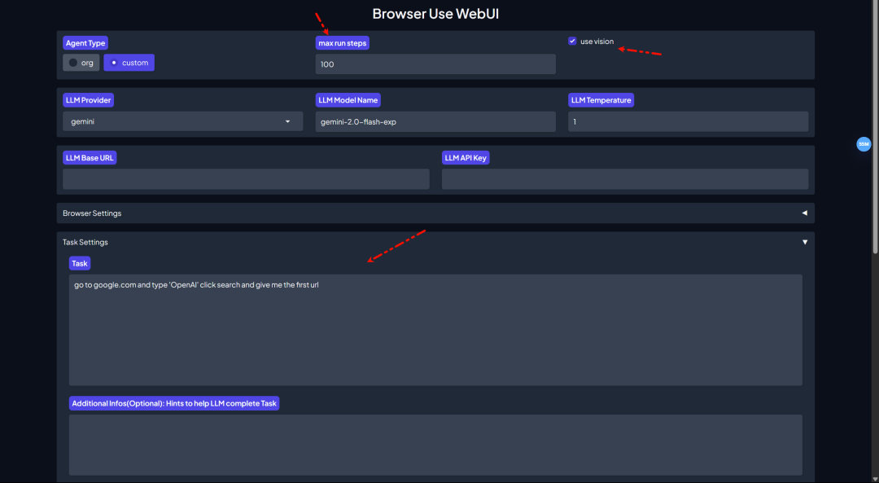Viewport: 879px width, 483px height.
Task: Click the Additional Infos(Optional) label
Action: tap(174, 403)
